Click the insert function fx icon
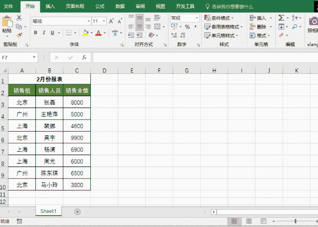The width and height of the screenshot is (318, 227). coord(84,57)
